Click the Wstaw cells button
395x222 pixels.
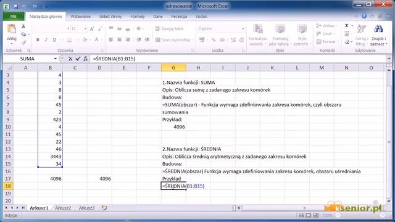tap(326, 26)
